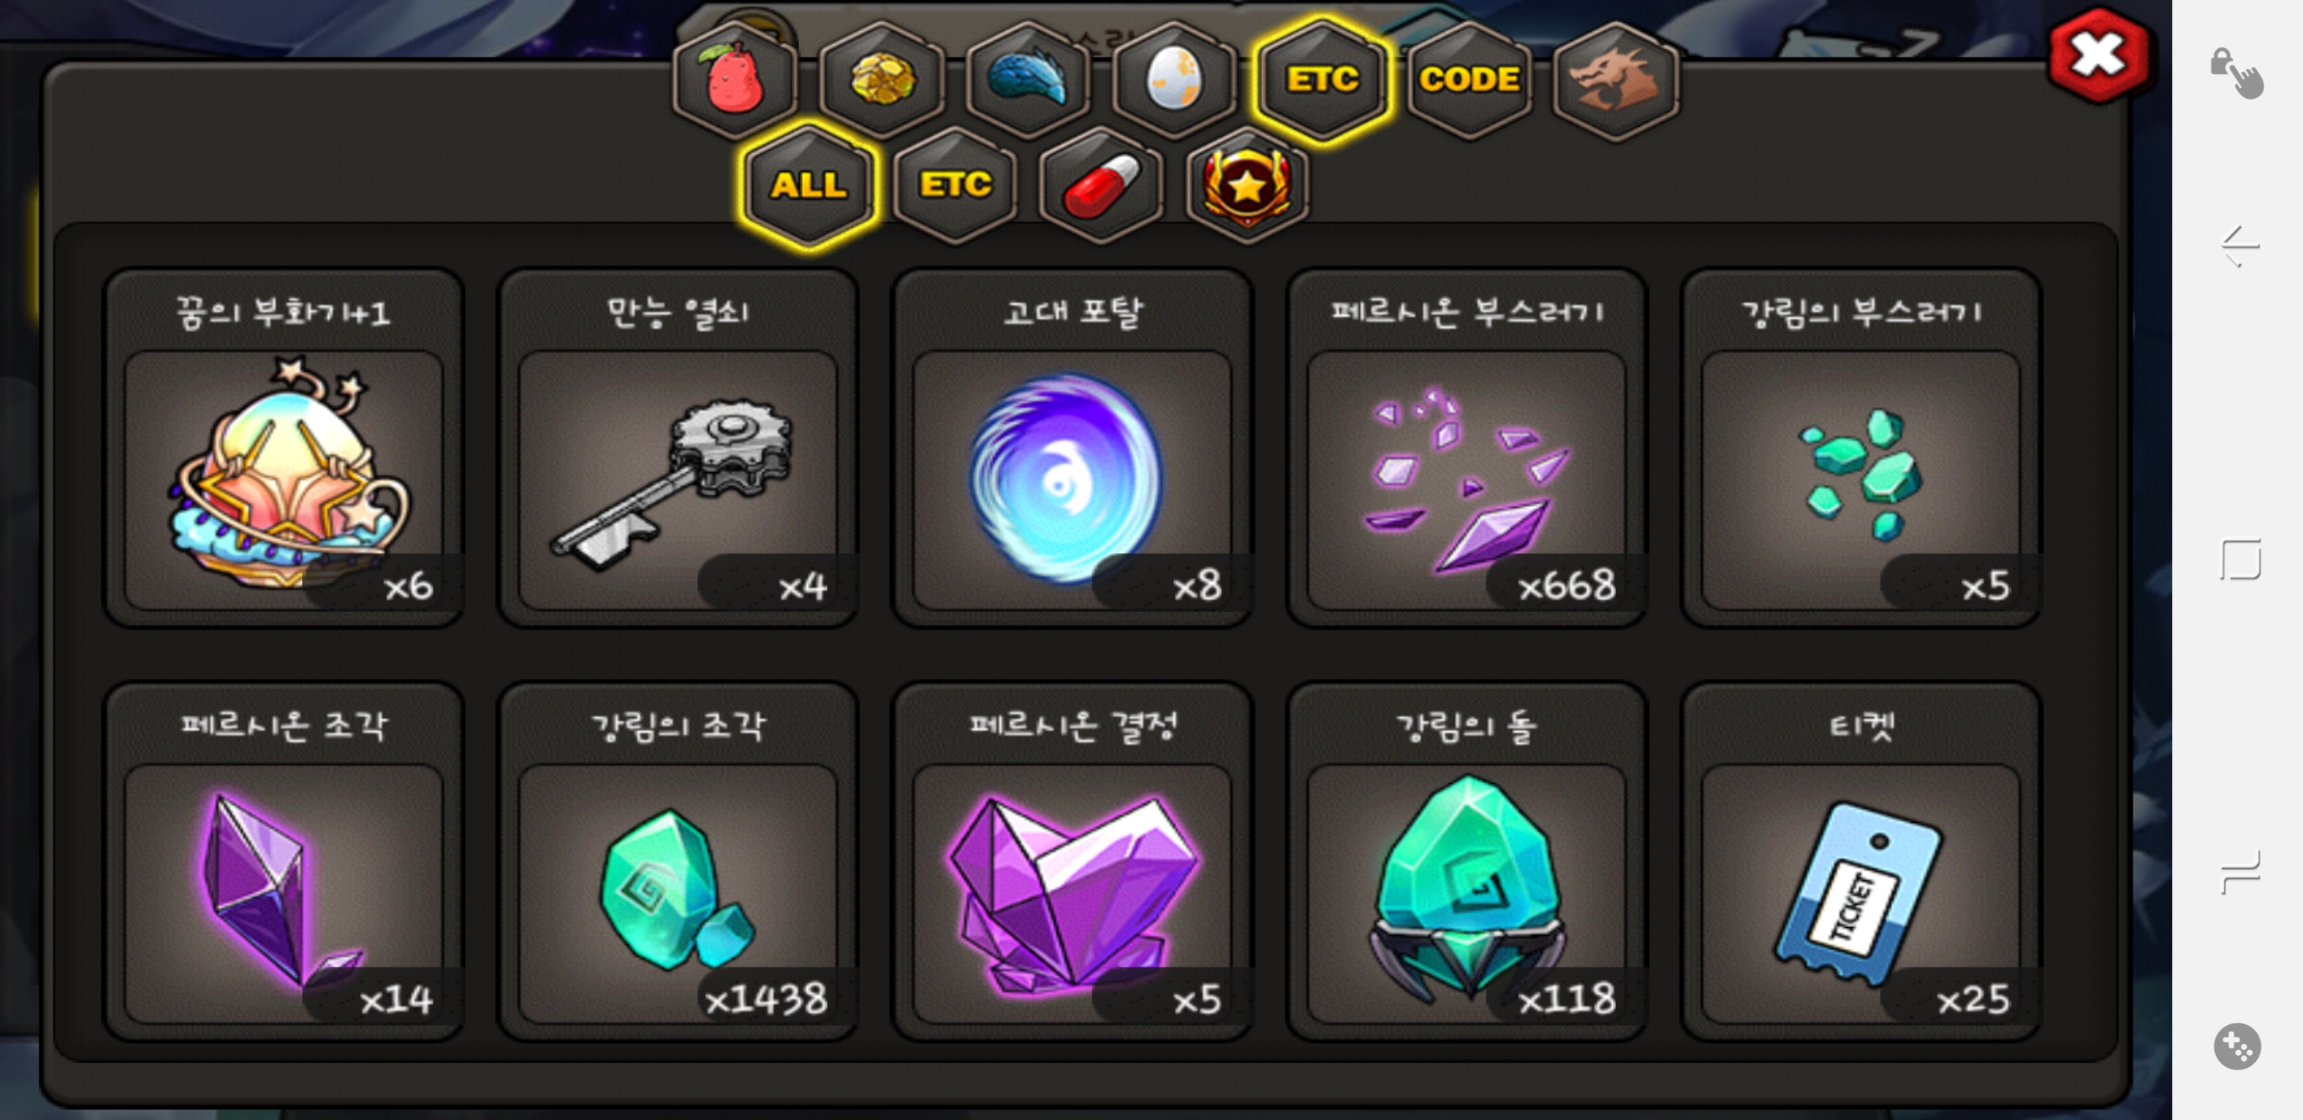Select the dream incubator egg item

pos(284,448)
